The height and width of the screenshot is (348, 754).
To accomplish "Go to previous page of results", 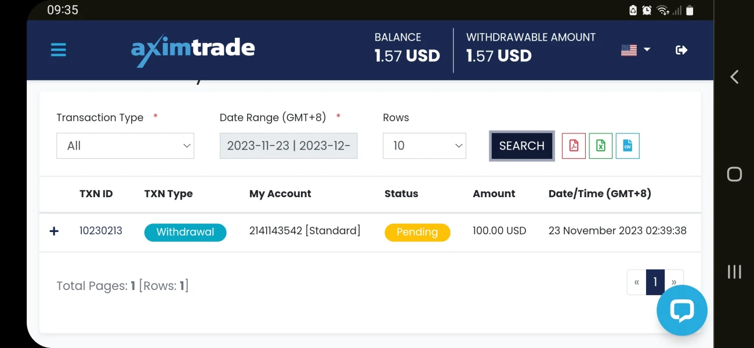I will (x=637, y=282).
